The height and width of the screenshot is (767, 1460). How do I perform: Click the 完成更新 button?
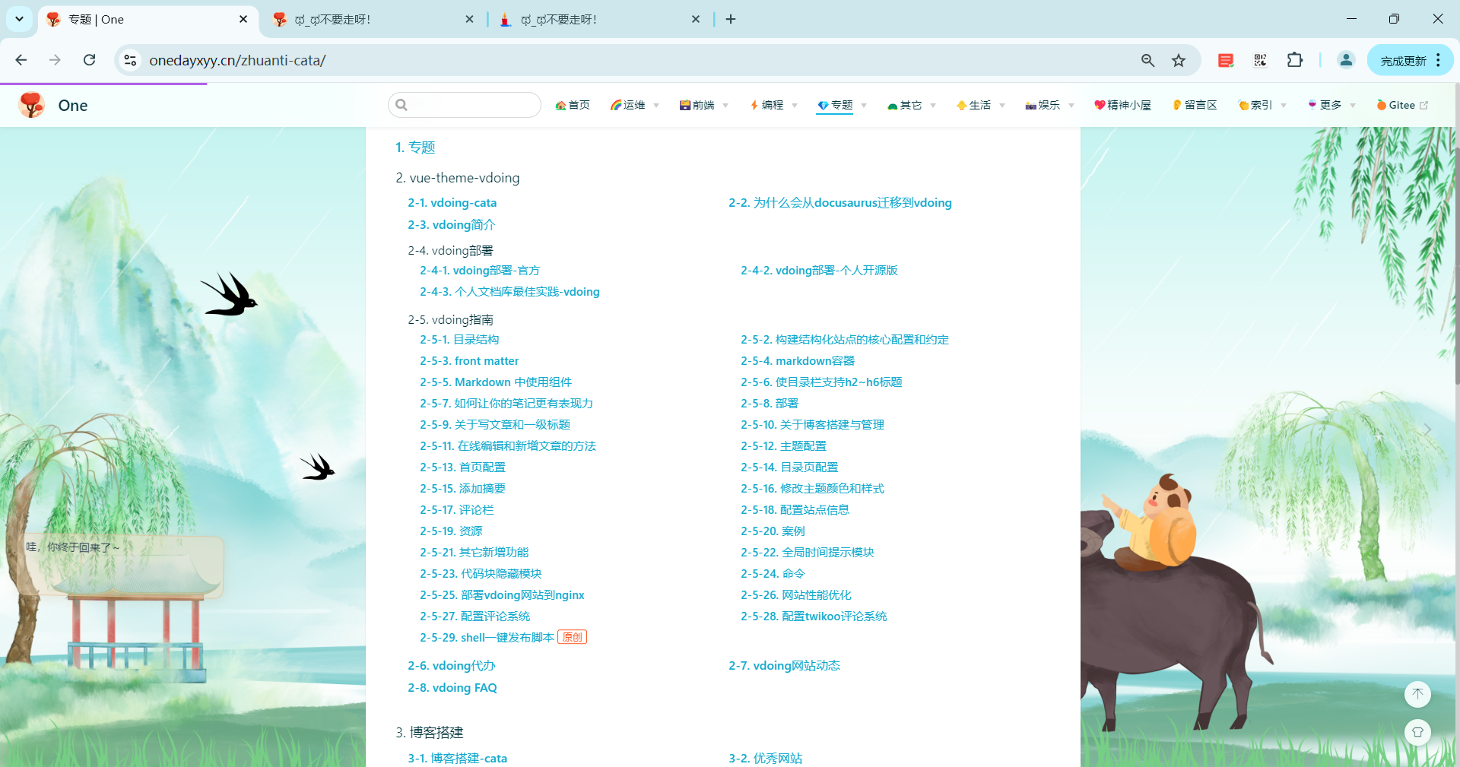click(1403, 61)
